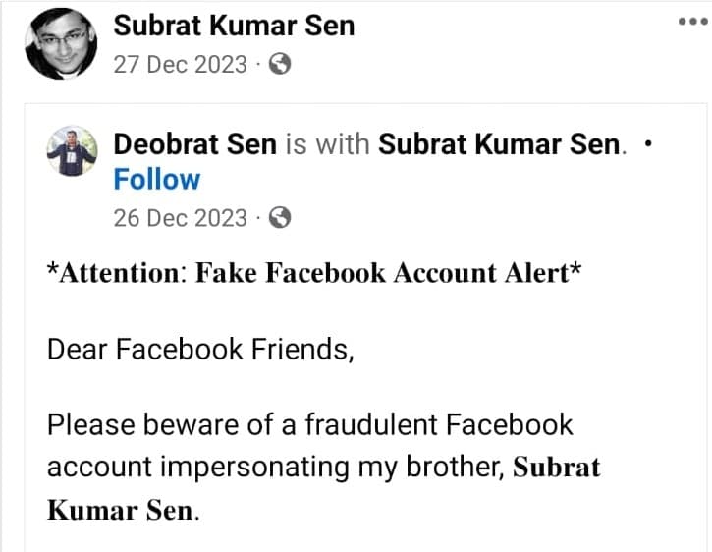
Task: Open Subrat Kumar Sen's profile from the top name
Action: [x=234, y=25]
